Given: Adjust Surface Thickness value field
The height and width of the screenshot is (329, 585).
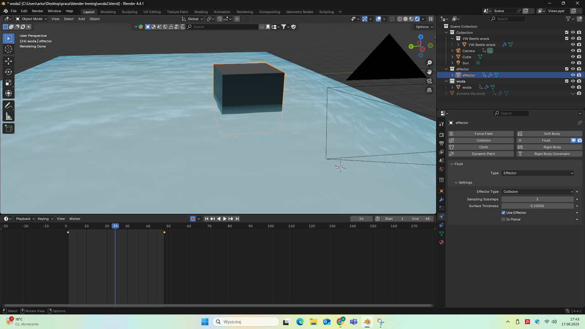Looking at the screenshot, I should click(537, 206).
